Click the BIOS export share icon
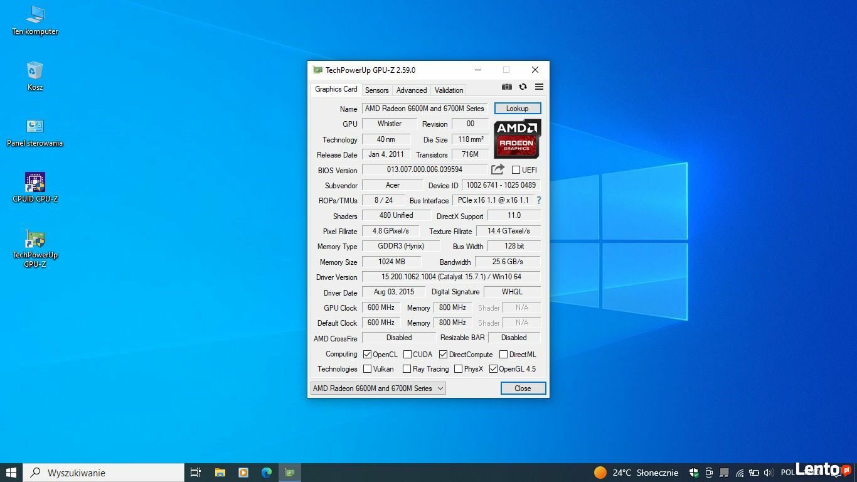 click(x=498, y=169)
